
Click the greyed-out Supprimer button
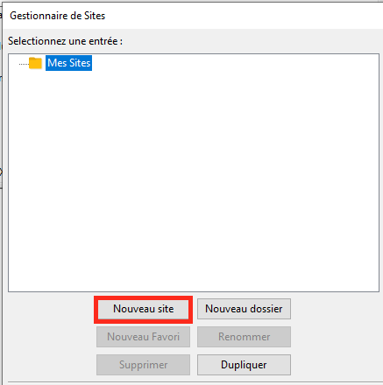point(143,365)
